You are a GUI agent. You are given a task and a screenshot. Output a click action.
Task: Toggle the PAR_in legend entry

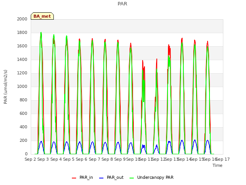[x=82, y=177]
